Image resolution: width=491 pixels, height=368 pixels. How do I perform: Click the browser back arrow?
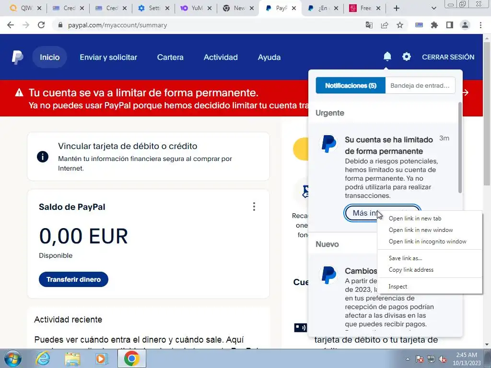pos(11,25)
